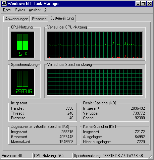Viewport: 154px width, 160px height.
Task: Click the memory usage history graph
Action: point(95,82)
